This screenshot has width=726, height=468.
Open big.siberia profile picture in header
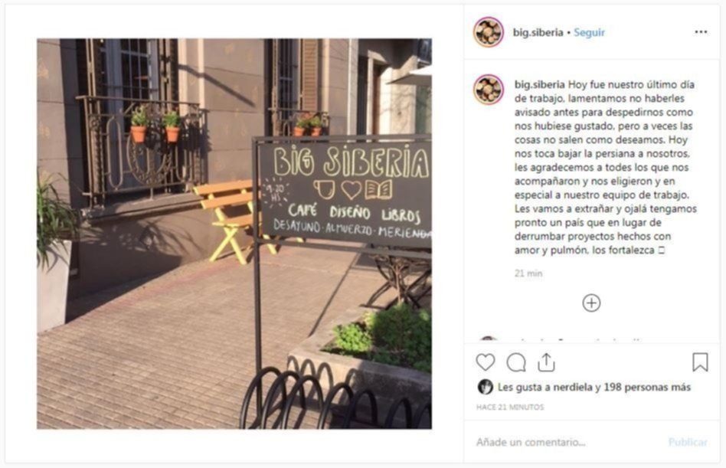click(489, 32)
